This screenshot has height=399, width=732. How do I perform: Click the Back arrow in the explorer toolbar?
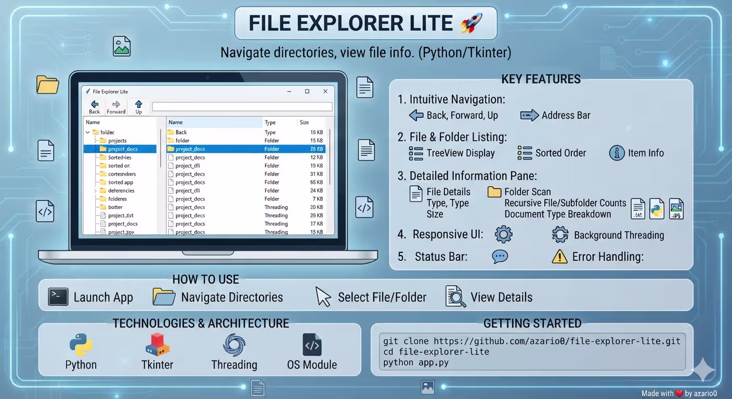pyautogui.click(x=95, y=104)
